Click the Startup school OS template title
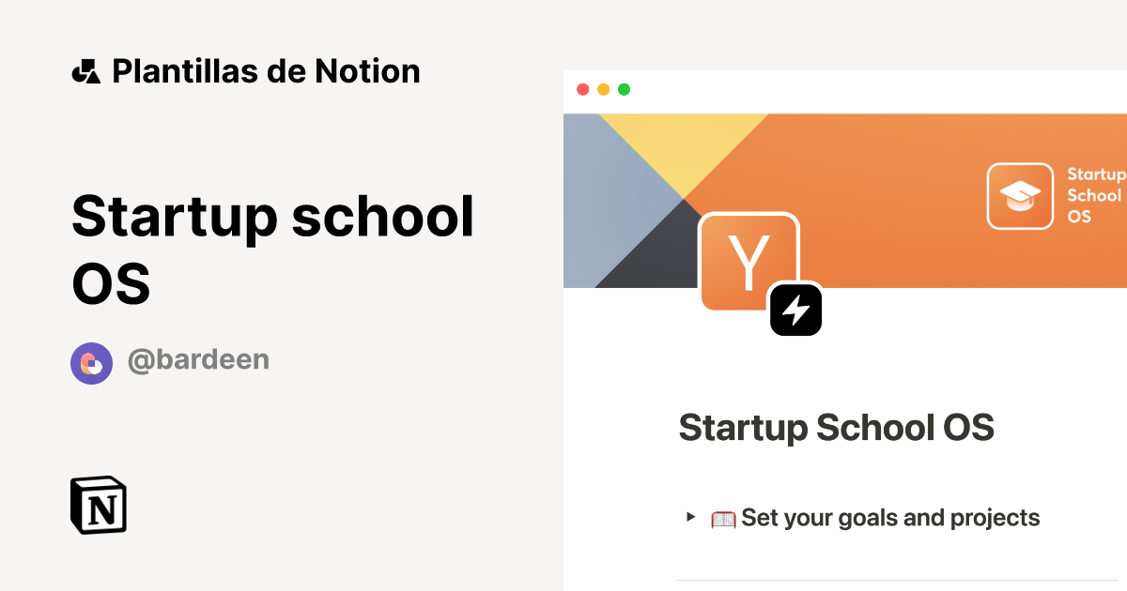The width and height of the screenshot is (1127, 591). pyautogui.click(x=272, y=249)
